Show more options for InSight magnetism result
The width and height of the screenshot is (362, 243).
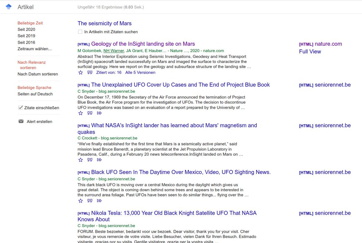pos(99,160)
